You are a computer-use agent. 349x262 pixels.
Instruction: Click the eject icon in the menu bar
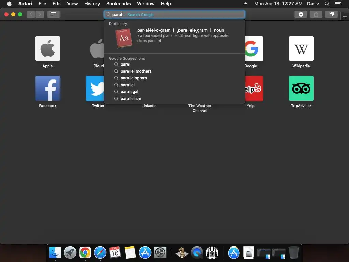pyautogui.click(x=246, y=4)
